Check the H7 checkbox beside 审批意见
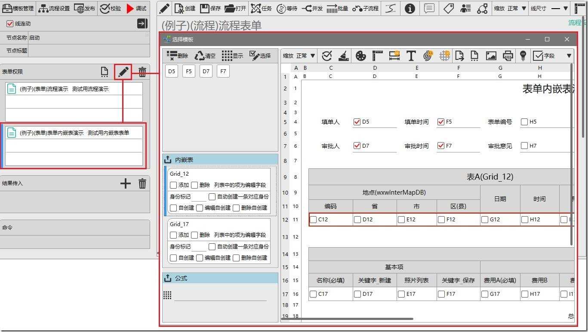 tap(524, 146)
